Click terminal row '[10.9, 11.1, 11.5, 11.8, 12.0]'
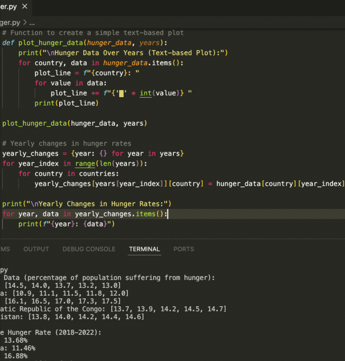 coord(64,293)
